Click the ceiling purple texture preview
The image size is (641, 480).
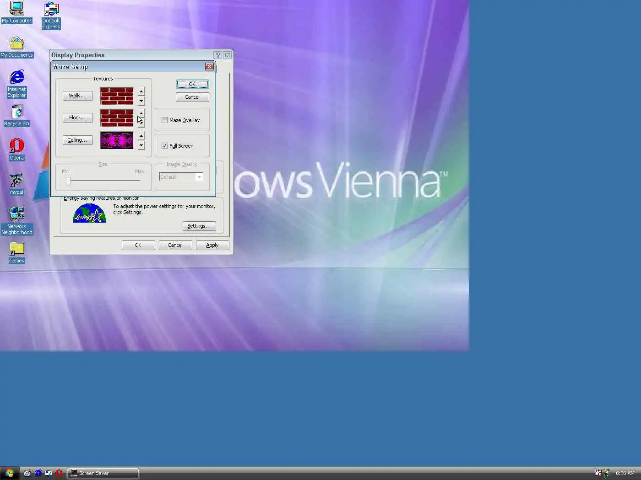pyautogui.click(x=117, y=140)
